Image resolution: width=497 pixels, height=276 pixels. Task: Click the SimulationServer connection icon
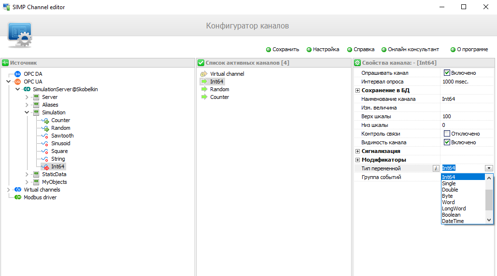pyautogui.click(x=27, y=89)
